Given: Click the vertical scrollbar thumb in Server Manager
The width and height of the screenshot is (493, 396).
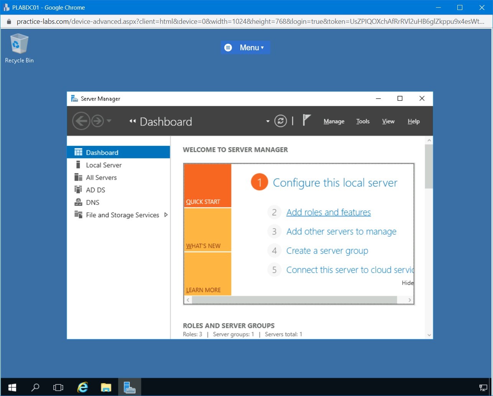Looking at the screenshot, I should pyautogui.click(x=429, y=167).
